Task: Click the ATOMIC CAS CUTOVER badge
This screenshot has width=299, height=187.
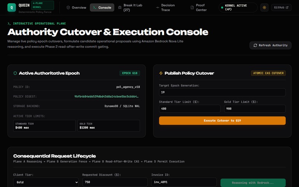Action: coord(268,73)
